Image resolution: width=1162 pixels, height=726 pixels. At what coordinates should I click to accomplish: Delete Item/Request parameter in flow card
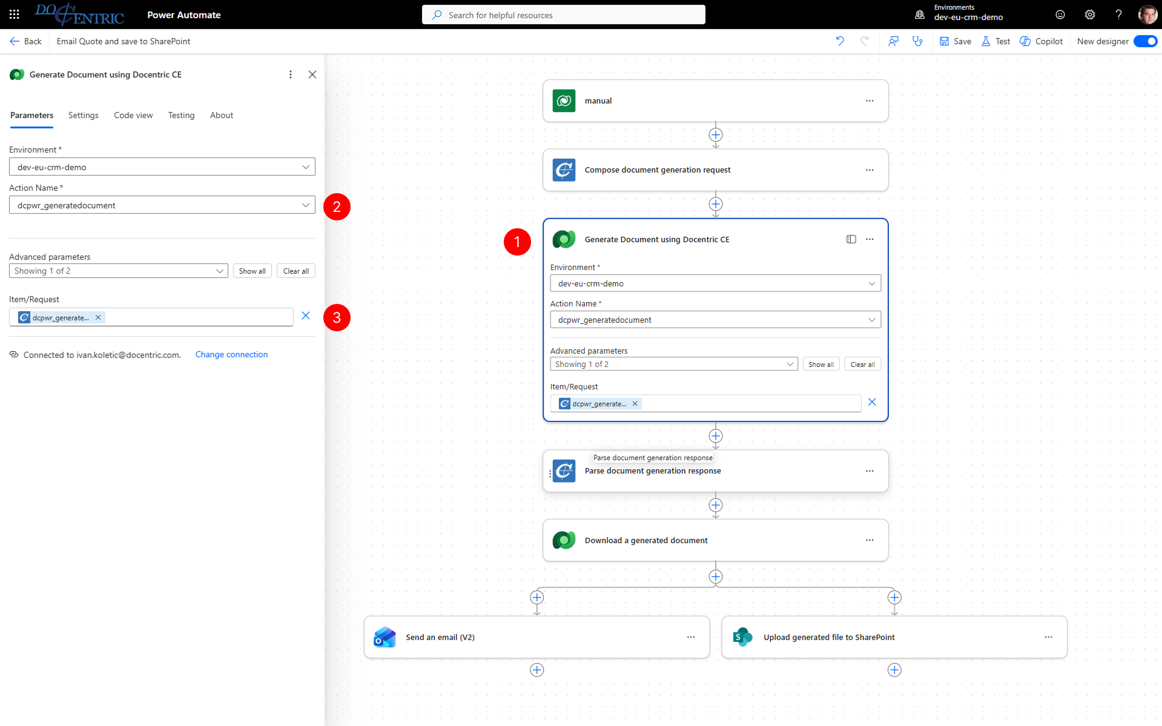click(872, 402)
